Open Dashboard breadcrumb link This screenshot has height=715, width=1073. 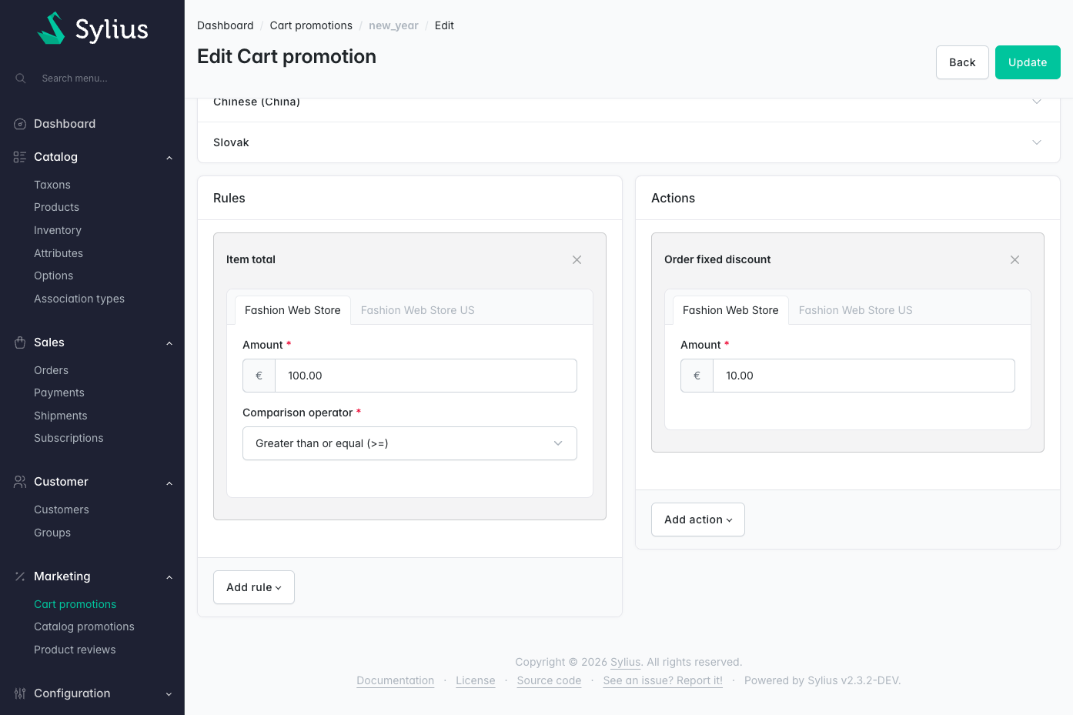point(225,25)
